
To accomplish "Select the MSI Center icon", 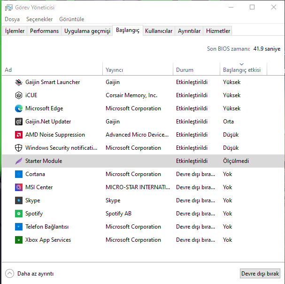I will tap(19, 187).
